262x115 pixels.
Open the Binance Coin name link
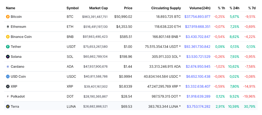point(21,37)
